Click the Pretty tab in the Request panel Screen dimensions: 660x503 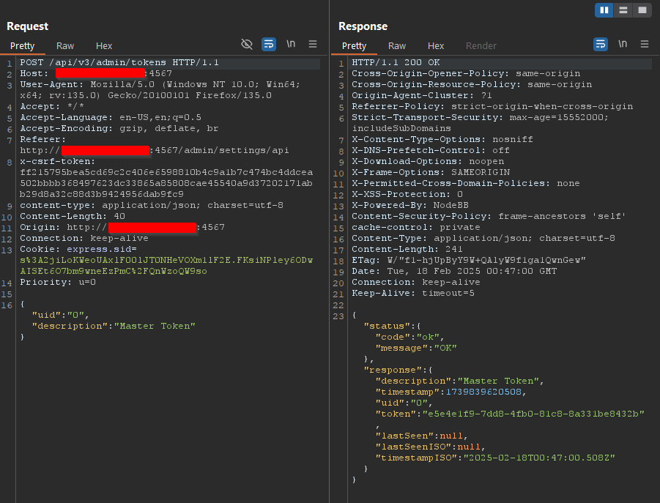pyautogui.click(x=23, y=45)
